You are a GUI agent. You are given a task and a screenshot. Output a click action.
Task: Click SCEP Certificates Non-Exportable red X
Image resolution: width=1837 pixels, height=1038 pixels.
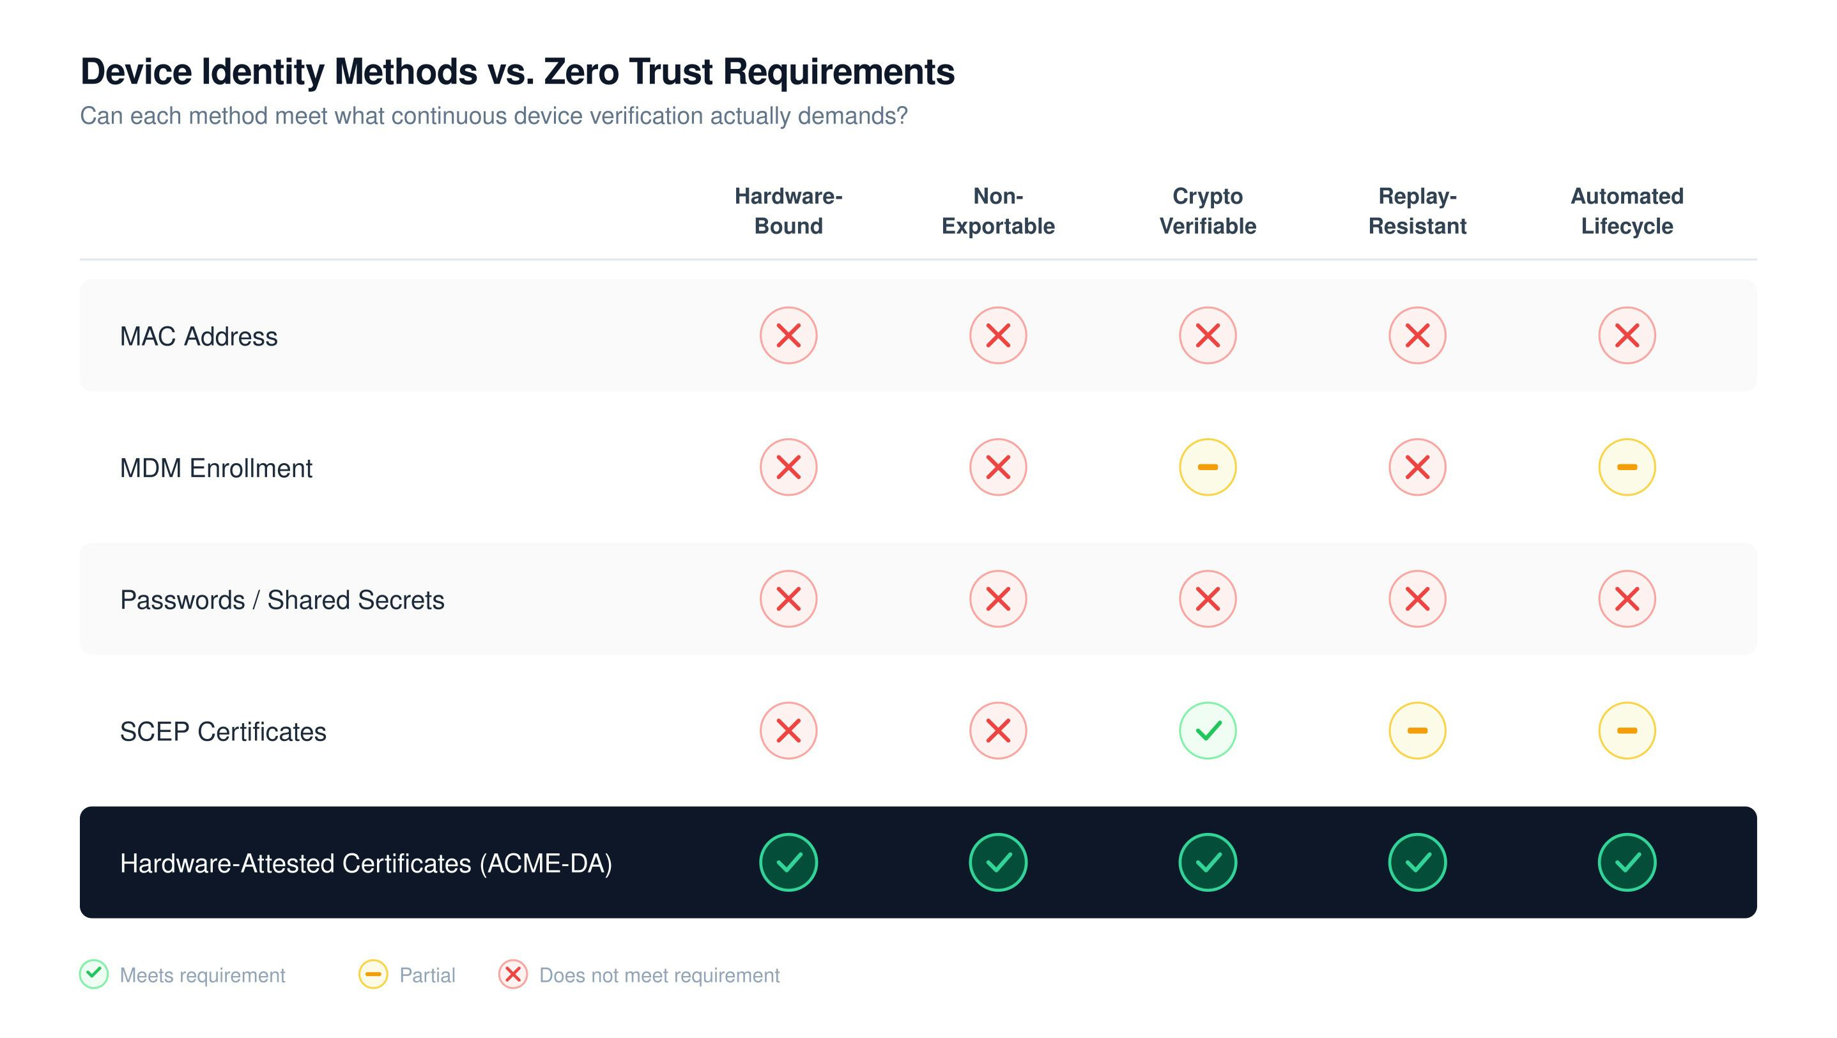pyautogui.click(x=997, y=731)
